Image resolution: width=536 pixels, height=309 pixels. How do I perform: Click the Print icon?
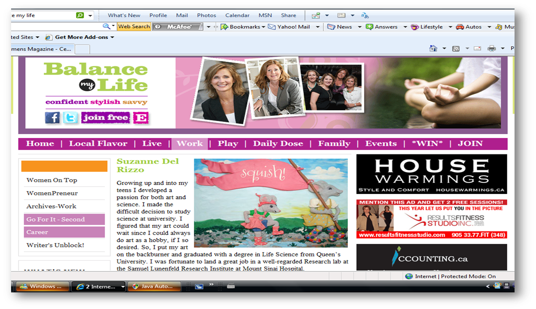pos(492,48)
